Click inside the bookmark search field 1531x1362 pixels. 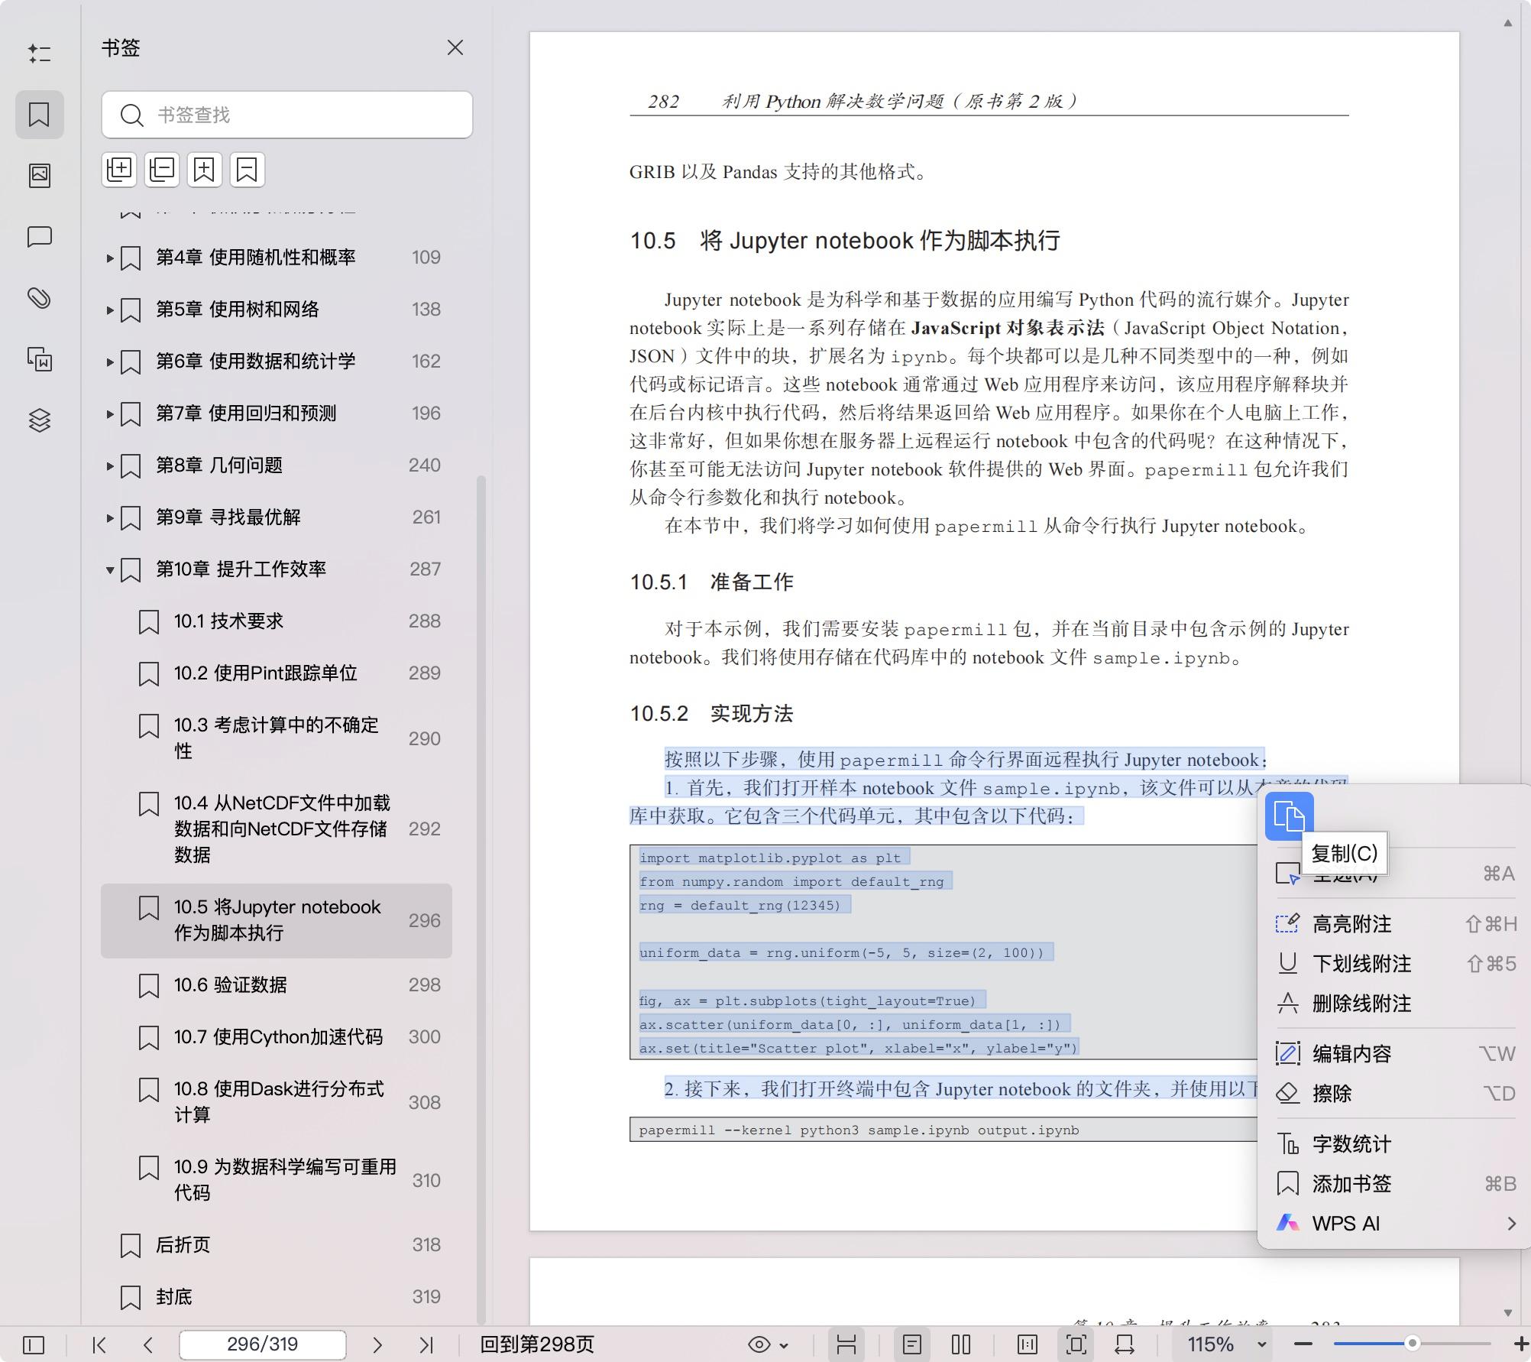(x=286, y=115)
